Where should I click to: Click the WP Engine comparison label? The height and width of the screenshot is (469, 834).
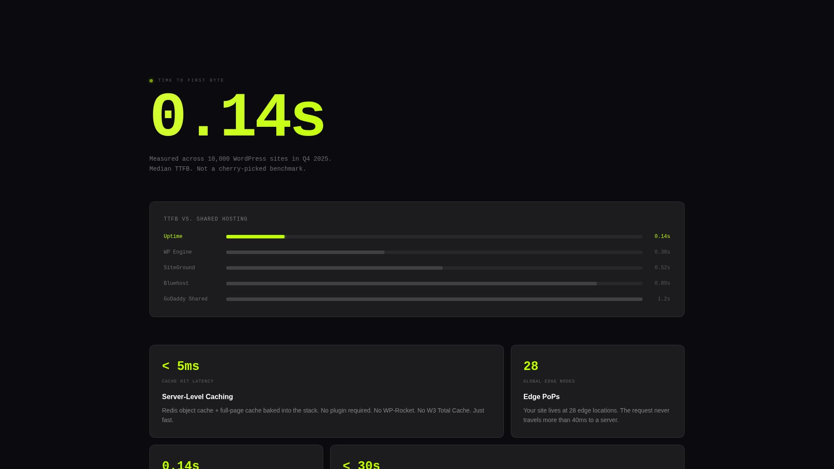click(177, 252)
